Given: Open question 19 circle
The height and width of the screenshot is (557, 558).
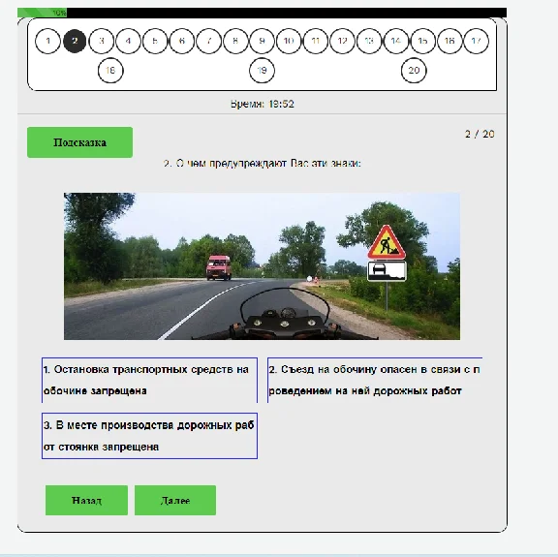Looking at the screenshot, I should click(x=262, y=70).
